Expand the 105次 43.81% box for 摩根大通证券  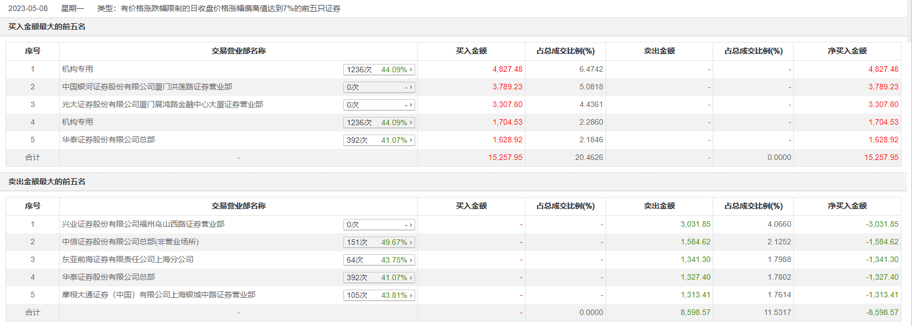click(379, 295)
